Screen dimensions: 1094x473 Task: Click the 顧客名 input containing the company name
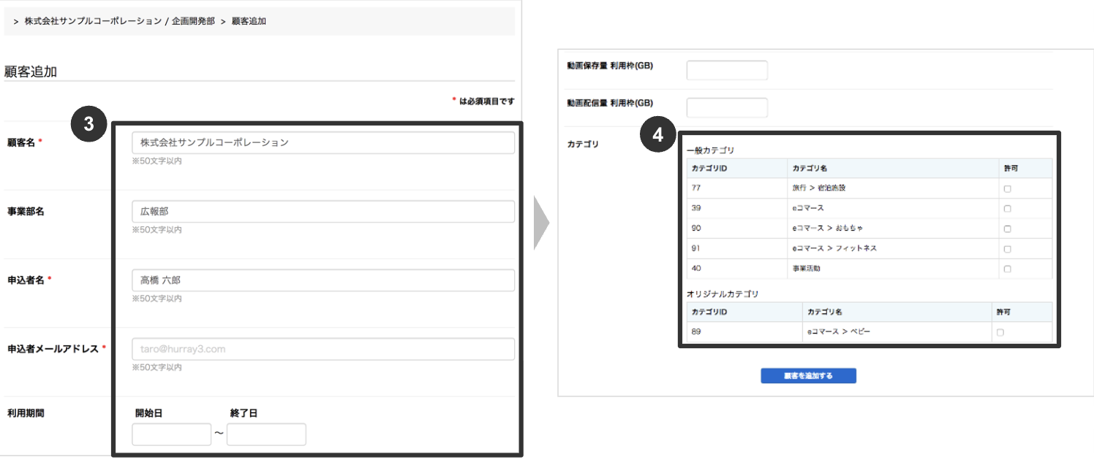pyautogui.click(x=322, y=142)
